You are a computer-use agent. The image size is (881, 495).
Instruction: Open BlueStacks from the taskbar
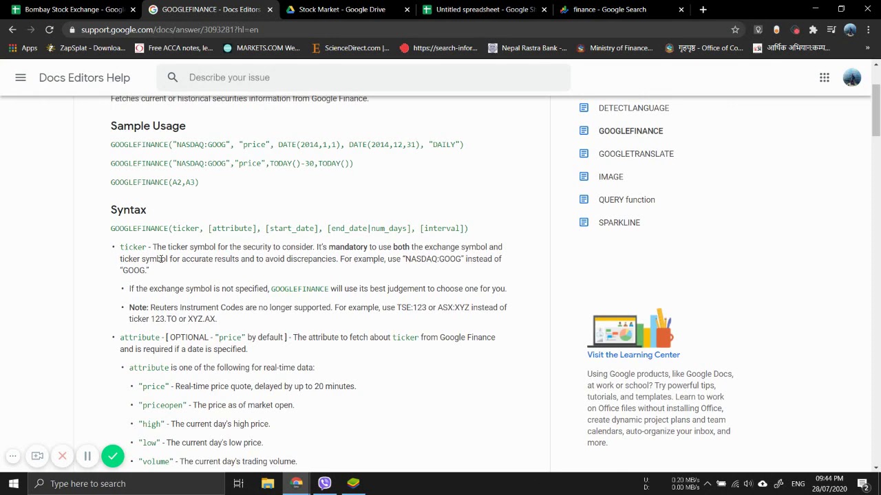pos(353,483)
